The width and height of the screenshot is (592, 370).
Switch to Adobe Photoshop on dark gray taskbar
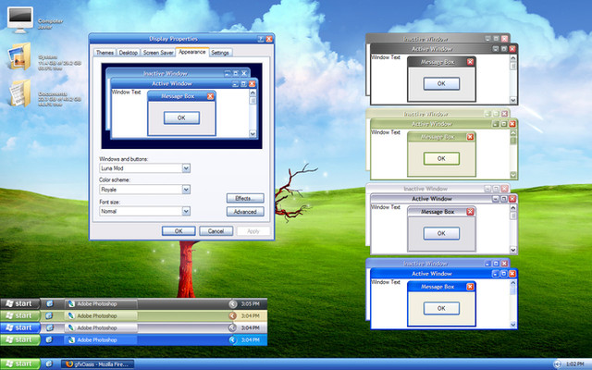point(101,304)
